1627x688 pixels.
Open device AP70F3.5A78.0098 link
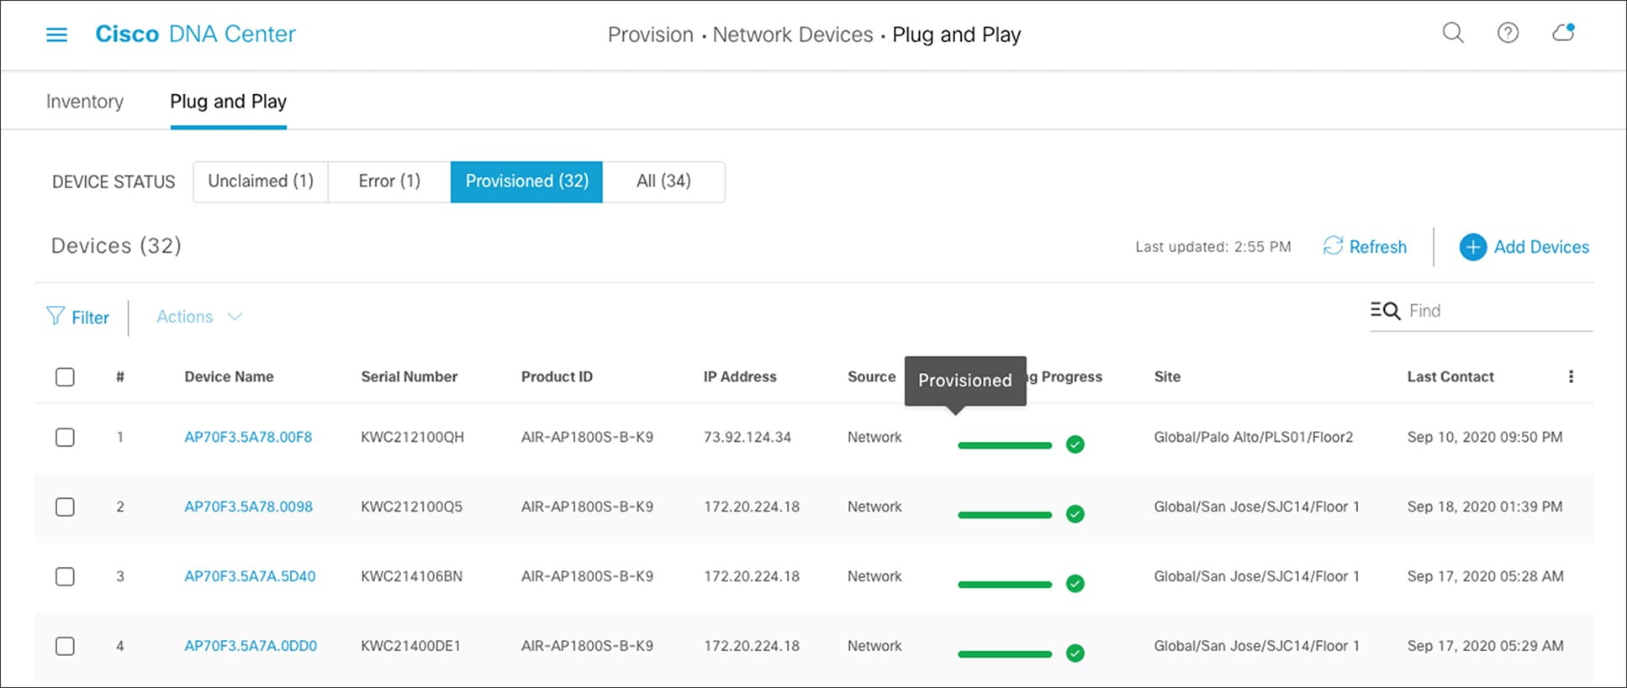point(248,507)
